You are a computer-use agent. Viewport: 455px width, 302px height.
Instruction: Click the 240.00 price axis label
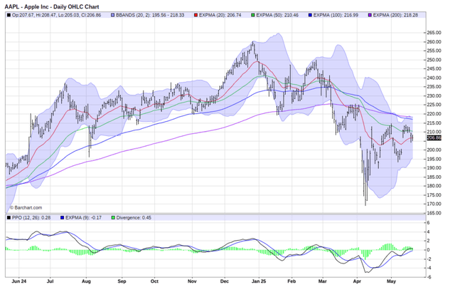[434, 78]
